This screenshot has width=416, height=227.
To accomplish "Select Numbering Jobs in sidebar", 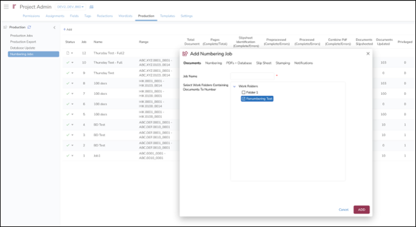I will (34, 54).
